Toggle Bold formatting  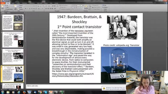26,9
